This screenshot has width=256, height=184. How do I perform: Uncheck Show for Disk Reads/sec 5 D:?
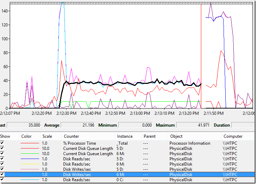pos(2,159)
